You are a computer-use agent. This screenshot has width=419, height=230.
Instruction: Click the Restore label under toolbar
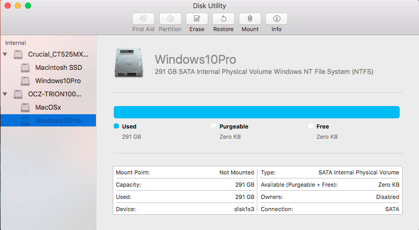point(224,29)
